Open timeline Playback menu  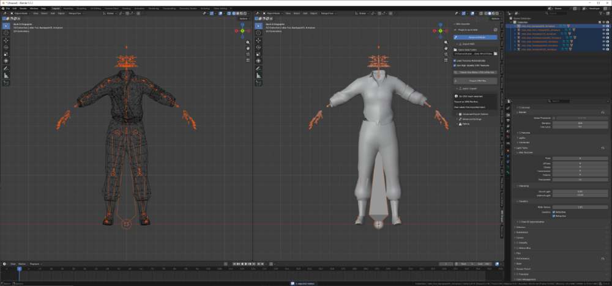35,264
